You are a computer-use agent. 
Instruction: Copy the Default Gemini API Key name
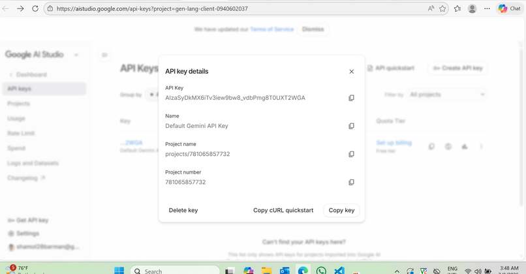[x=351, y=126]
